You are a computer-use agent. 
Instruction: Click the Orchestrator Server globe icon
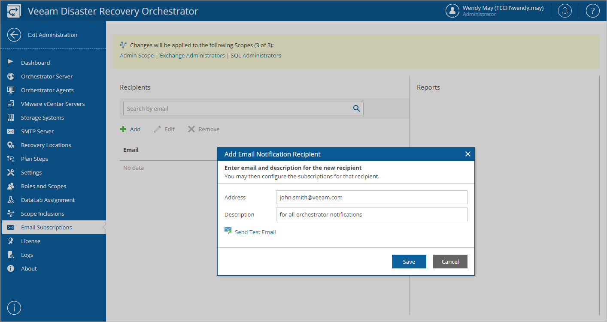pyautogui.click(x=11, y=76)
